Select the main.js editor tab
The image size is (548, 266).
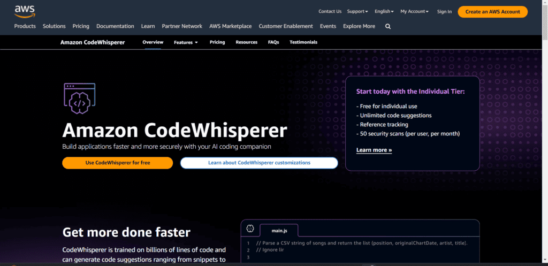click(x=279, y=231)
